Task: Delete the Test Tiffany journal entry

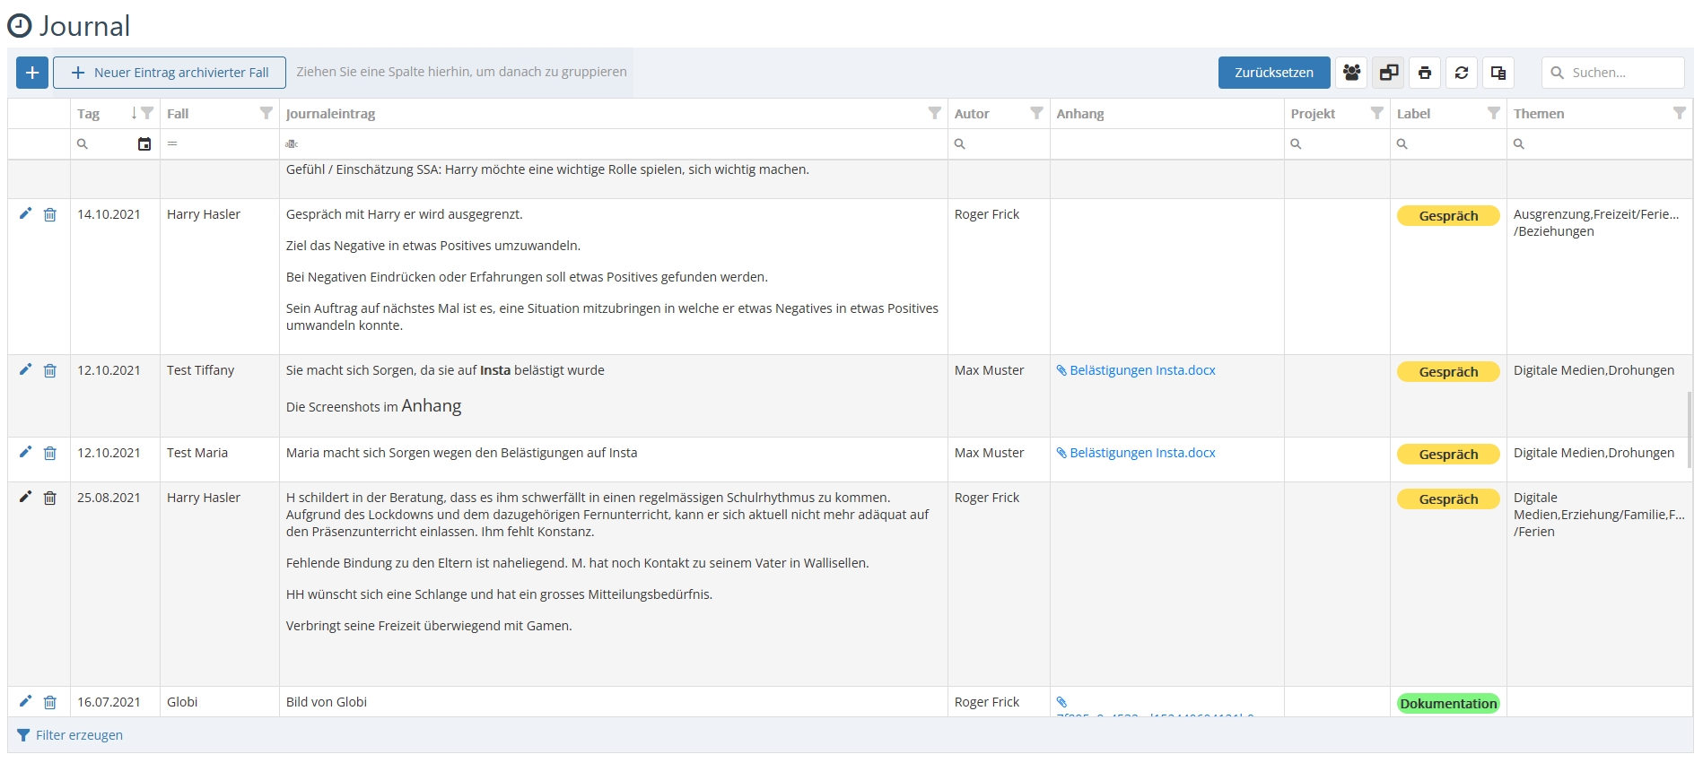Action: pos(50,370)
